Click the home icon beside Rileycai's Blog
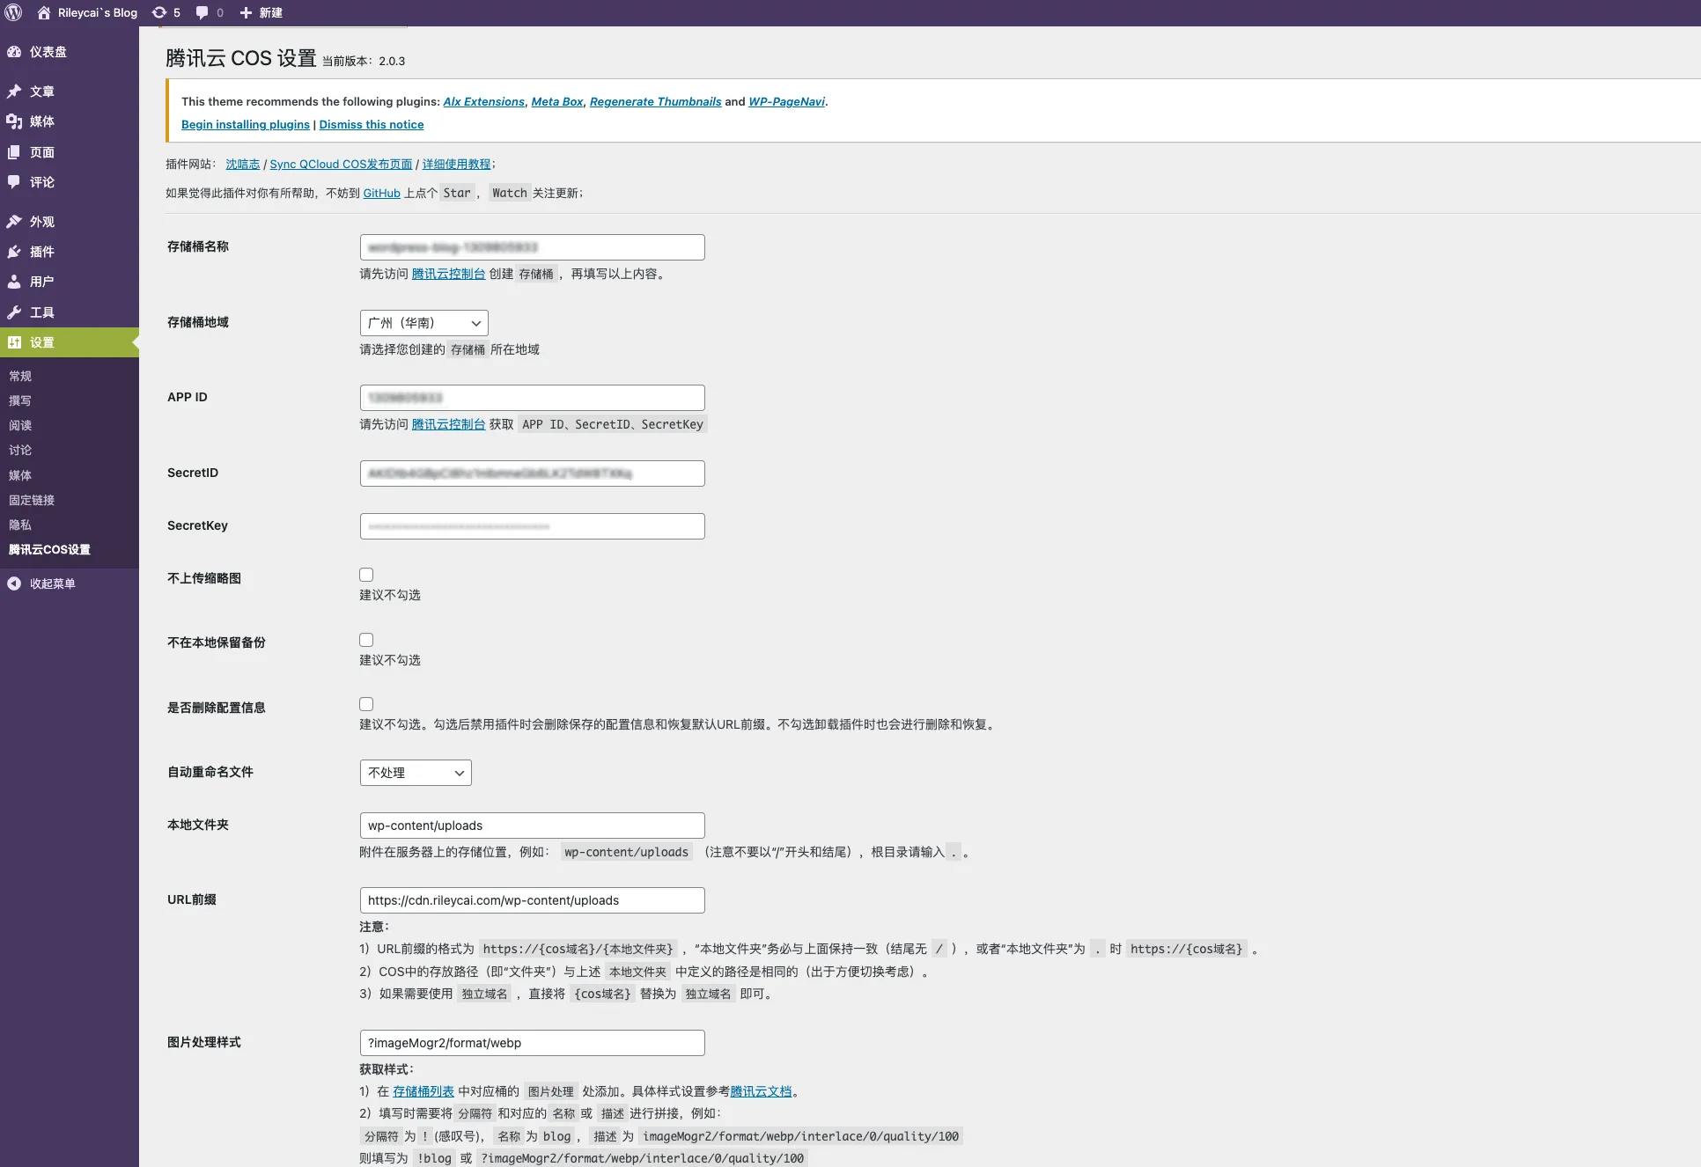The image size is (1701, 1167). coord(43,12)
